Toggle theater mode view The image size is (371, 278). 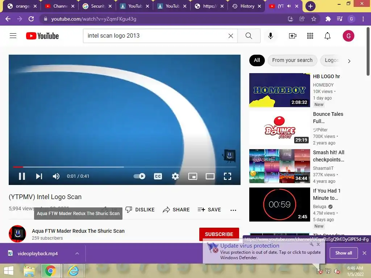210,176
